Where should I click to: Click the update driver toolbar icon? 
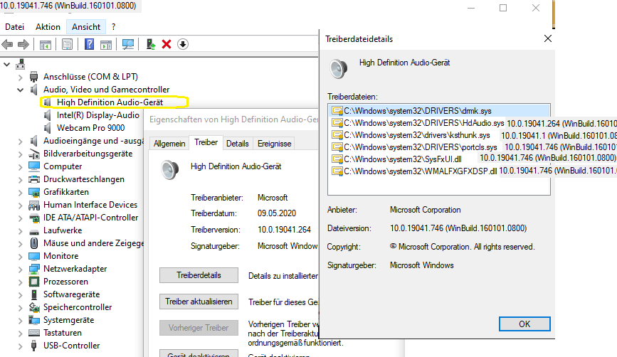click(x=150, y=44)
